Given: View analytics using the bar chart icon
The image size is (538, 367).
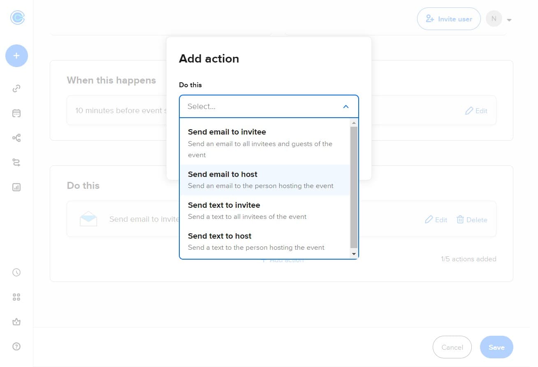Looking at the screenshot, I should click(16, 187).
